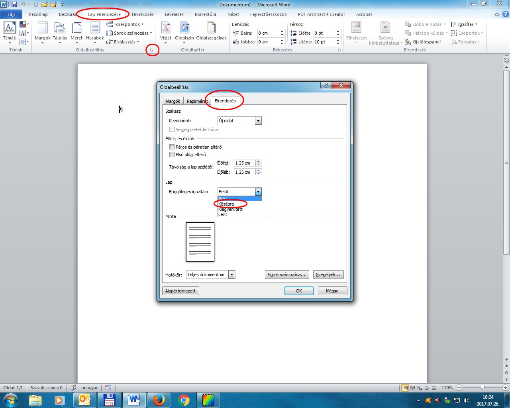Click the Oldalszegélyek page borders icon

point(211,28)
